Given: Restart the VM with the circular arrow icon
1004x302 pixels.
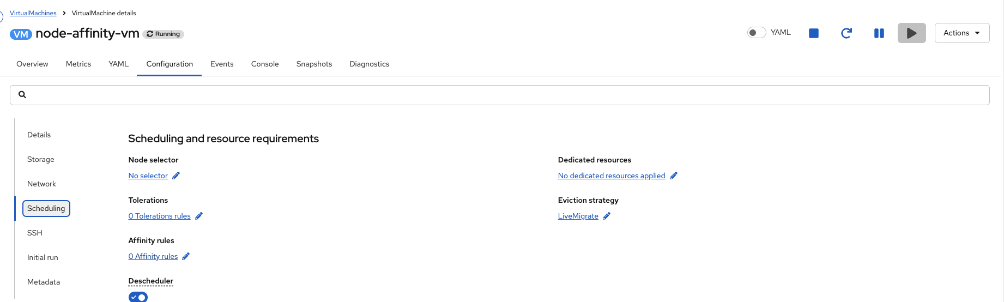Looking at the screenshot, I should coord(846,33).
